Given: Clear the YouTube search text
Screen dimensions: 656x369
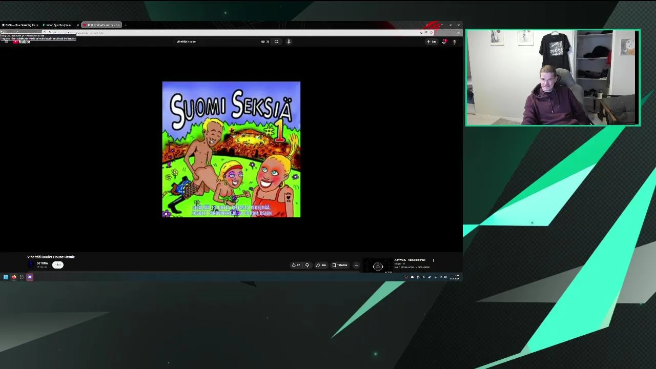Looking at the screenshot, I should click(x=268, y=42).
